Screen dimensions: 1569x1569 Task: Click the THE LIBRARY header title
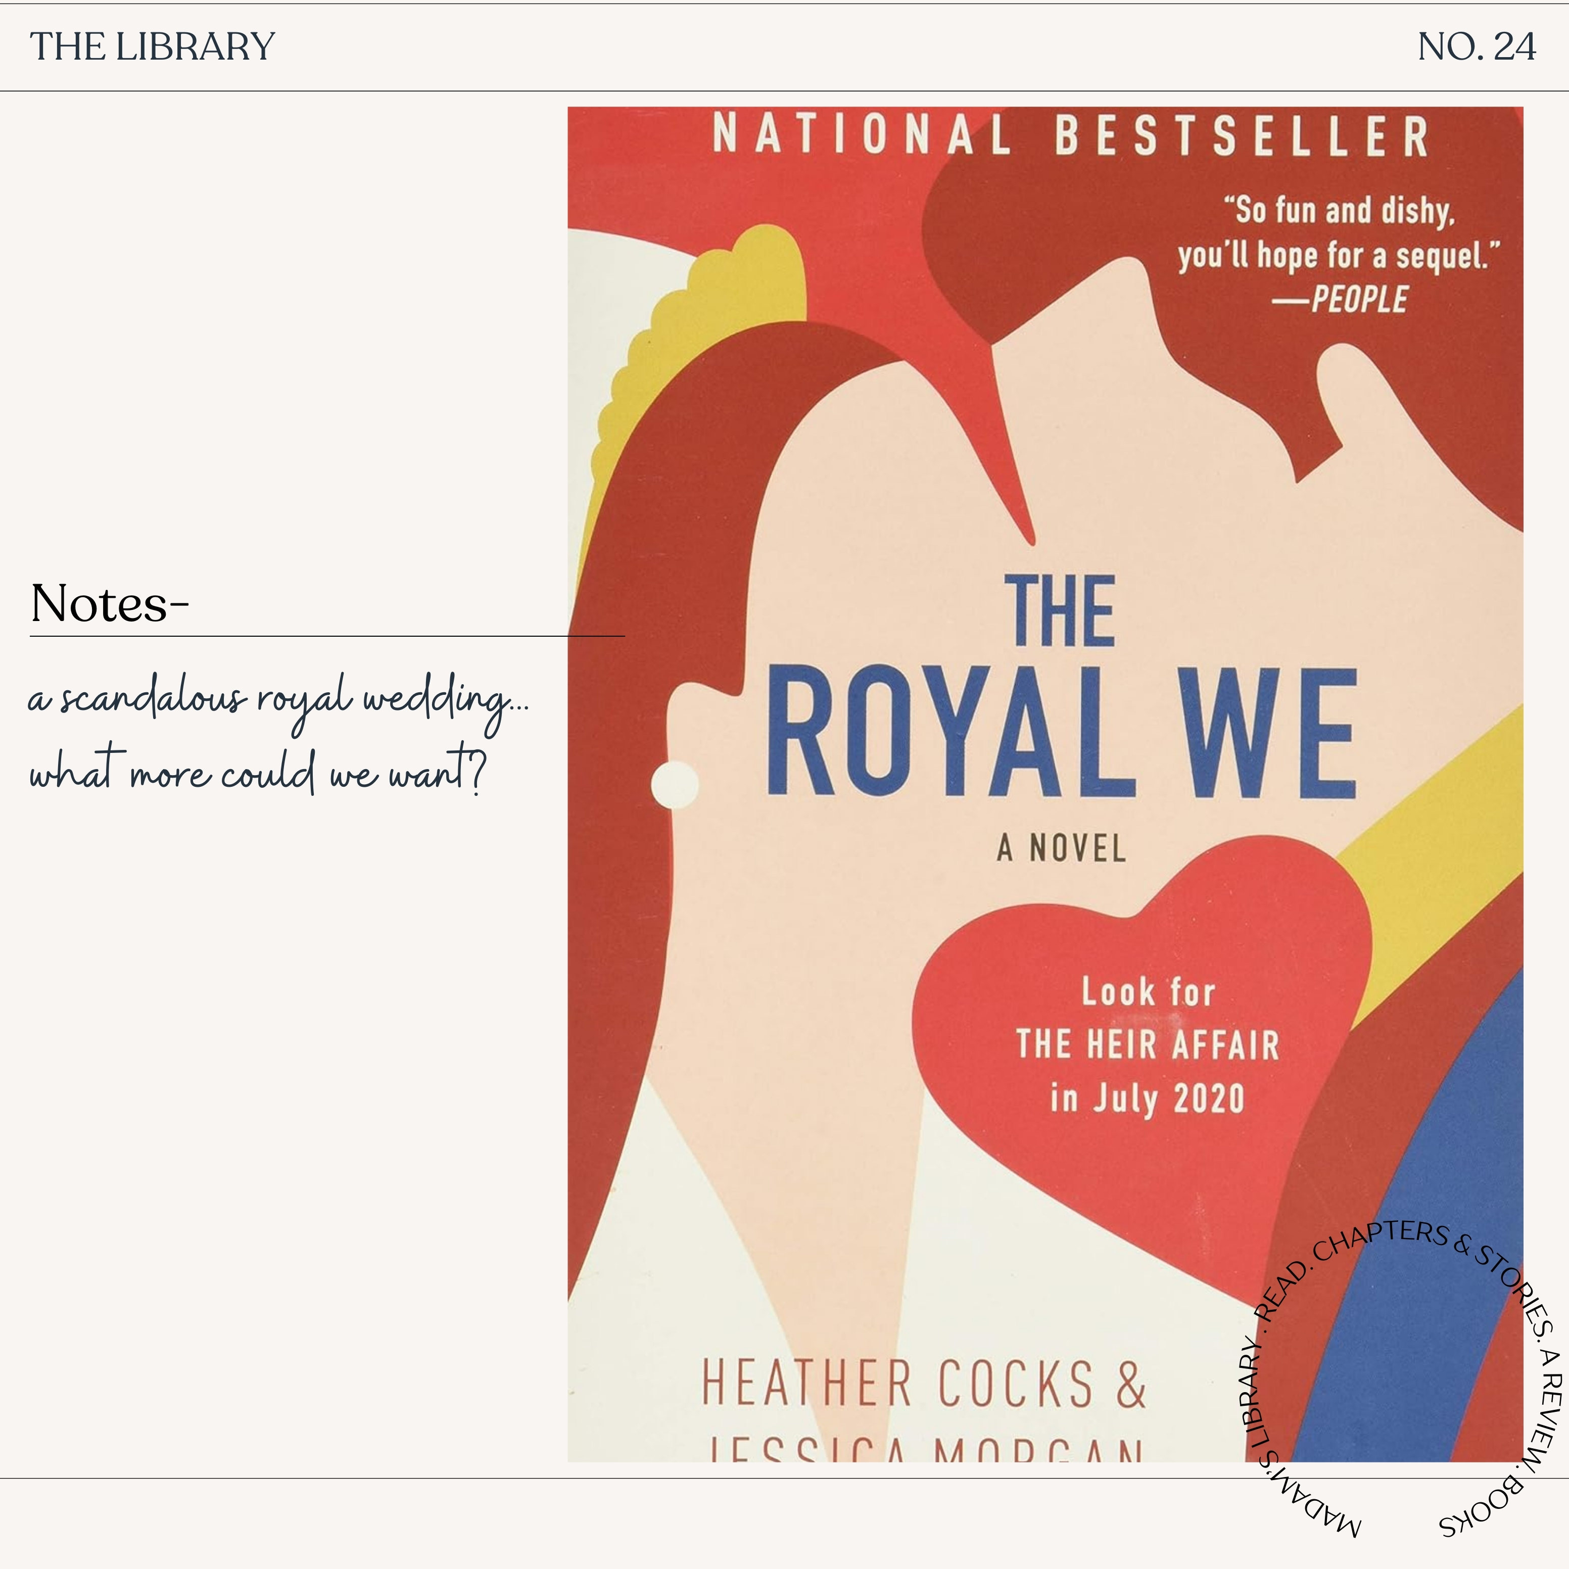click(x=153, y=46)
